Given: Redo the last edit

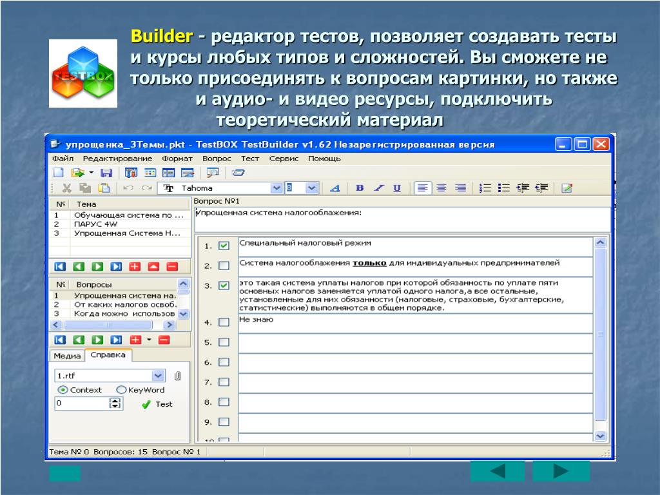Looking at the screenshot, I should [x=146, y=188].
